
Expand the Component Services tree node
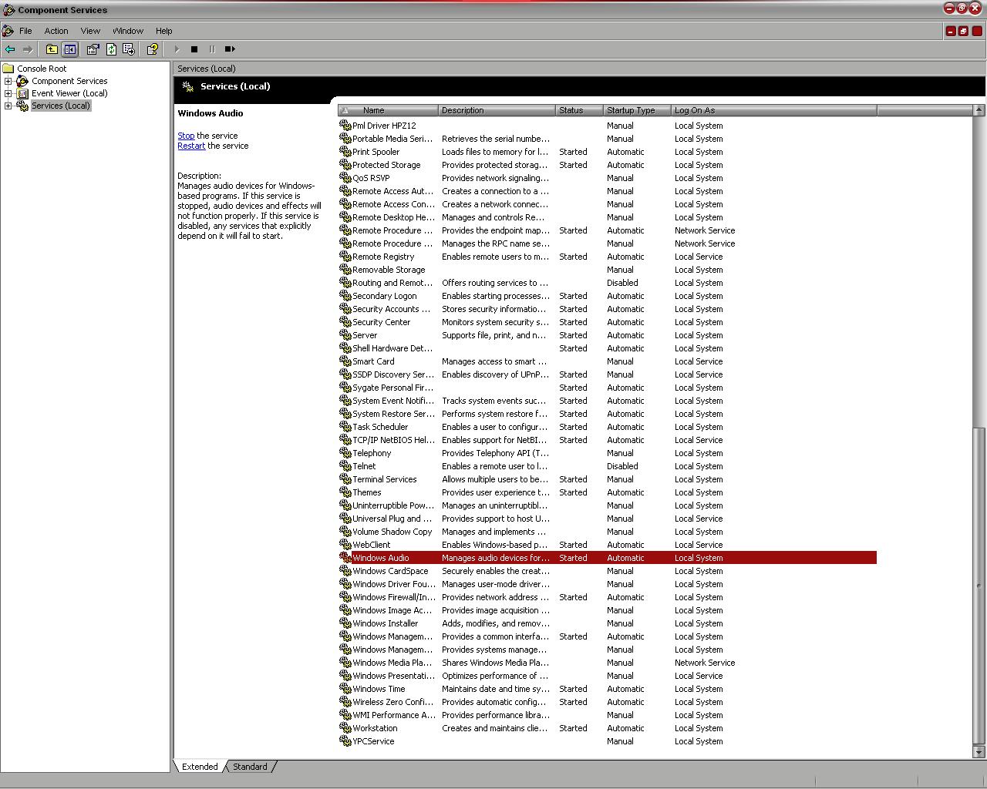(8, 81)
